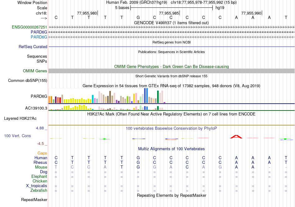Select the Chicken species row label
Viewport: 295px width, 207px height.
(40, 181)
